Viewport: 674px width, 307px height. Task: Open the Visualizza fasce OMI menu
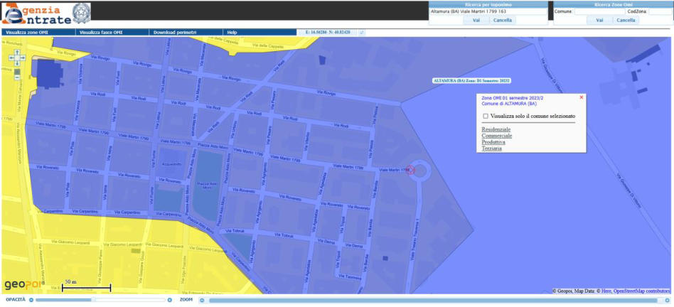pos(100,33)
